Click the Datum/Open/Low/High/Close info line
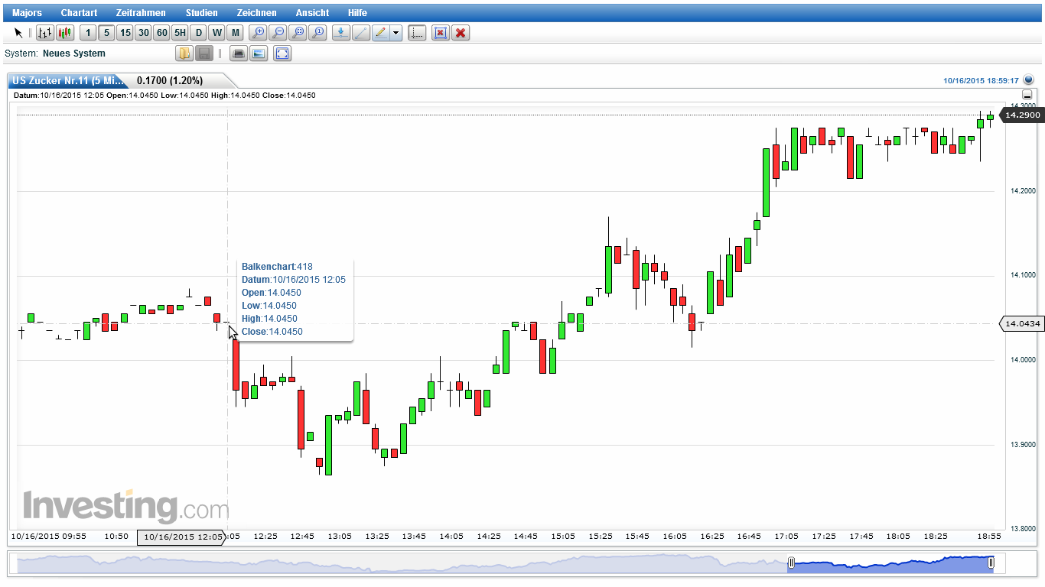Viewport: 1045px width, 587px height. (x=165, y=96)
